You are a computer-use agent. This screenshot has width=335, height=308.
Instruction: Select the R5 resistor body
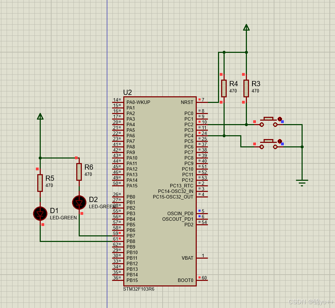pyautogui.click(x=40, y=183)
